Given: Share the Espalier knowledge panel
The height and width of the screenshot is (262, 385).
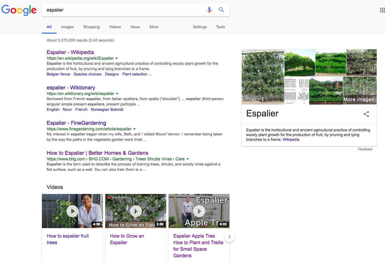Looking at the screenshot, I should [366, 114].
